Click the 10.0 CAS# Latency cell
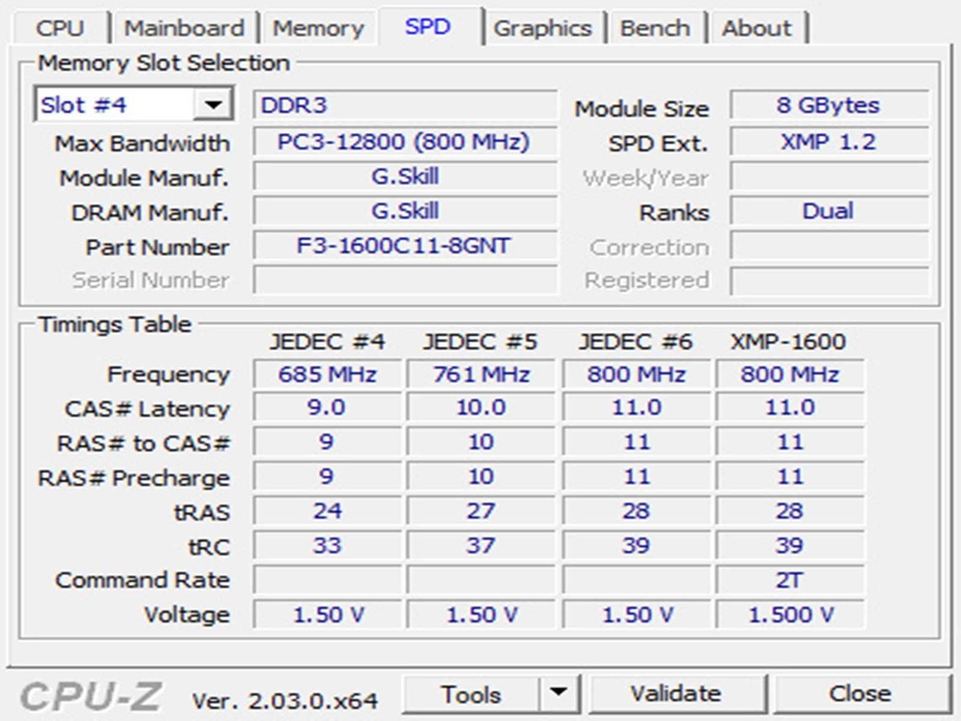 [x=481, y=408]
